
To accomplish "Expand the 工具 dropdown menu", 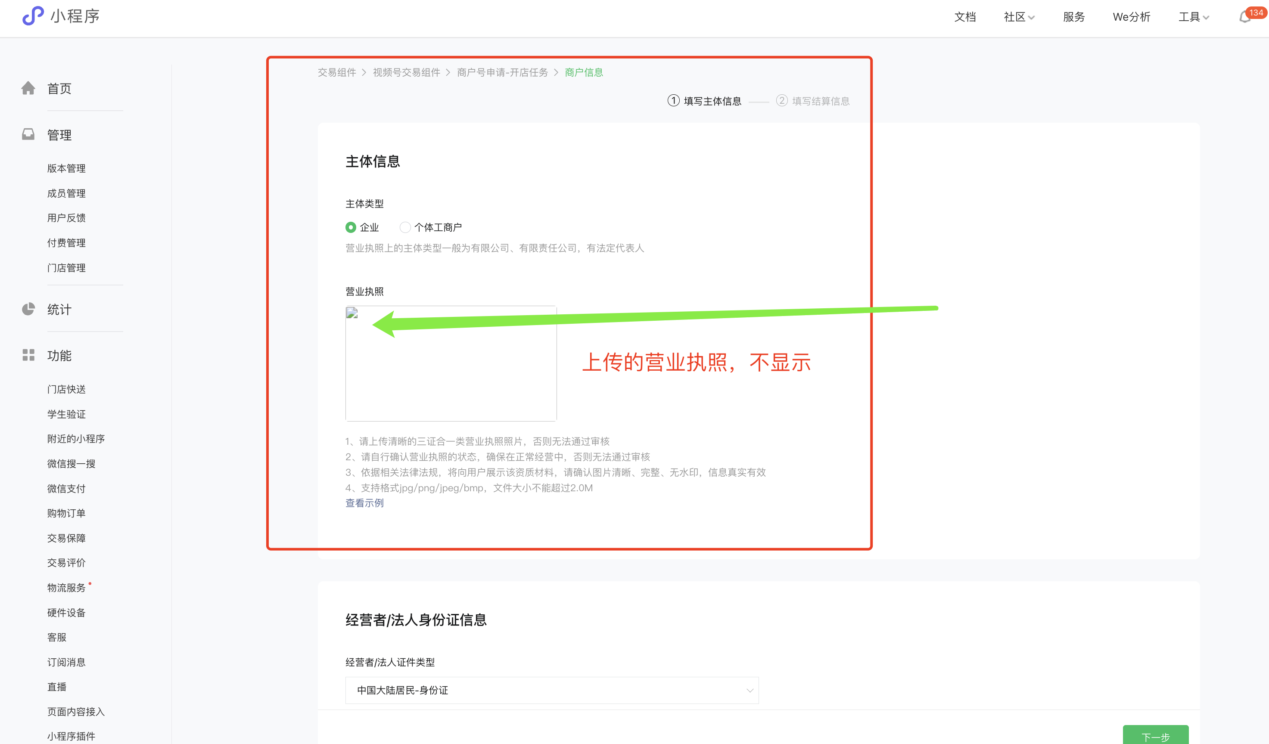I will pyautogui.click(x=1193, y=17).
